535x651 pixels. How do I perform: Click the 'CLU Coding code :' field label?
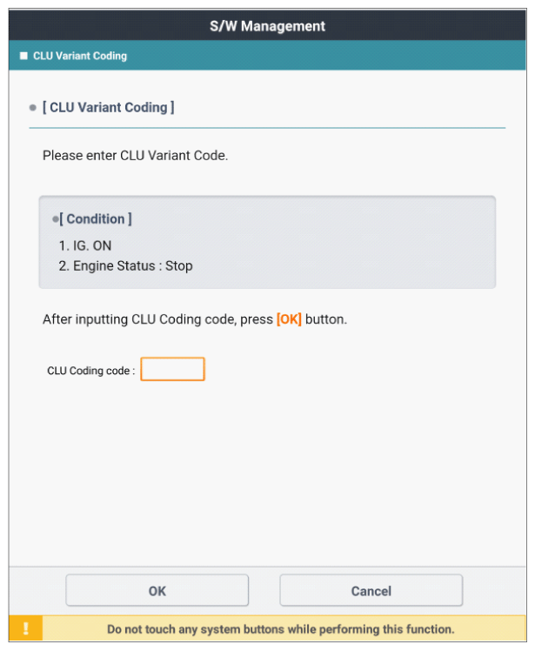90,370
